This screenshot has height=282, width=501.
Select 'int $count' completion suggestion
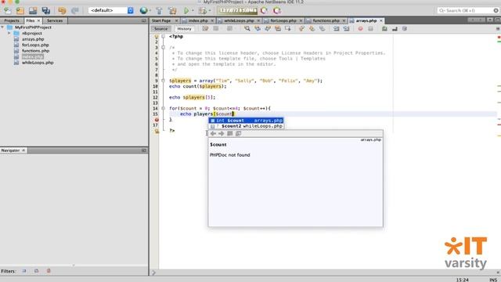tap(246, 121)
